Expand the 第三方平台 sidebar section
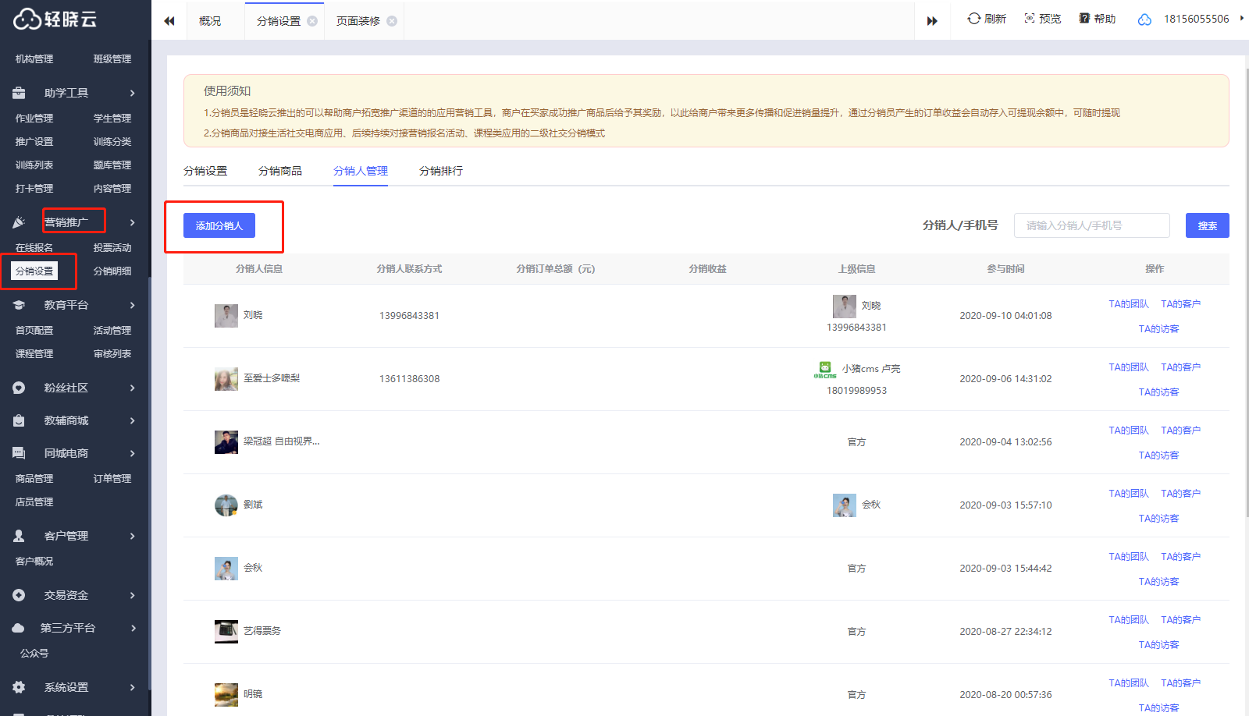This screenshot has width=1249, height=716. (x=132, y=628)
